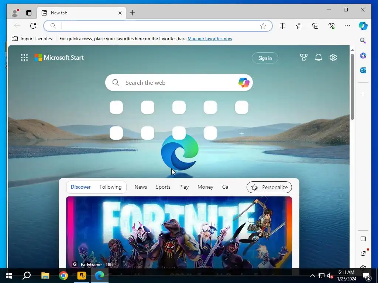Click the Microsoft Start logo

point(59,57)
